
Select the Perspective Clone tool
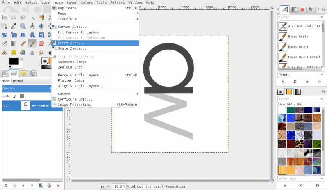click(x=23, y=52)
